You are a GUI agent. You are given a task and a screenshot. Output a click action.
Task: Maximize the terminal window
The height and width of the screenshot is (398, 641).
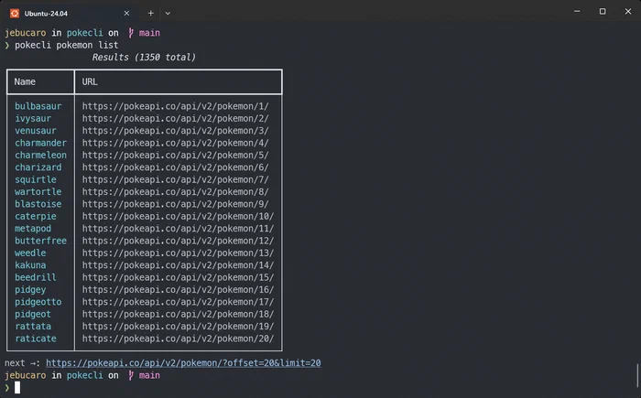point(603,12)
